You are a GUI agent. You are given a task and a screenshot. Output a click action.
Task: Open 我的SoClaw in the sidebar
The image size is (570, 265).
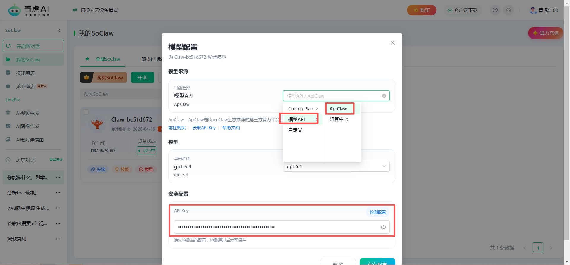click(x=33, y=60)
